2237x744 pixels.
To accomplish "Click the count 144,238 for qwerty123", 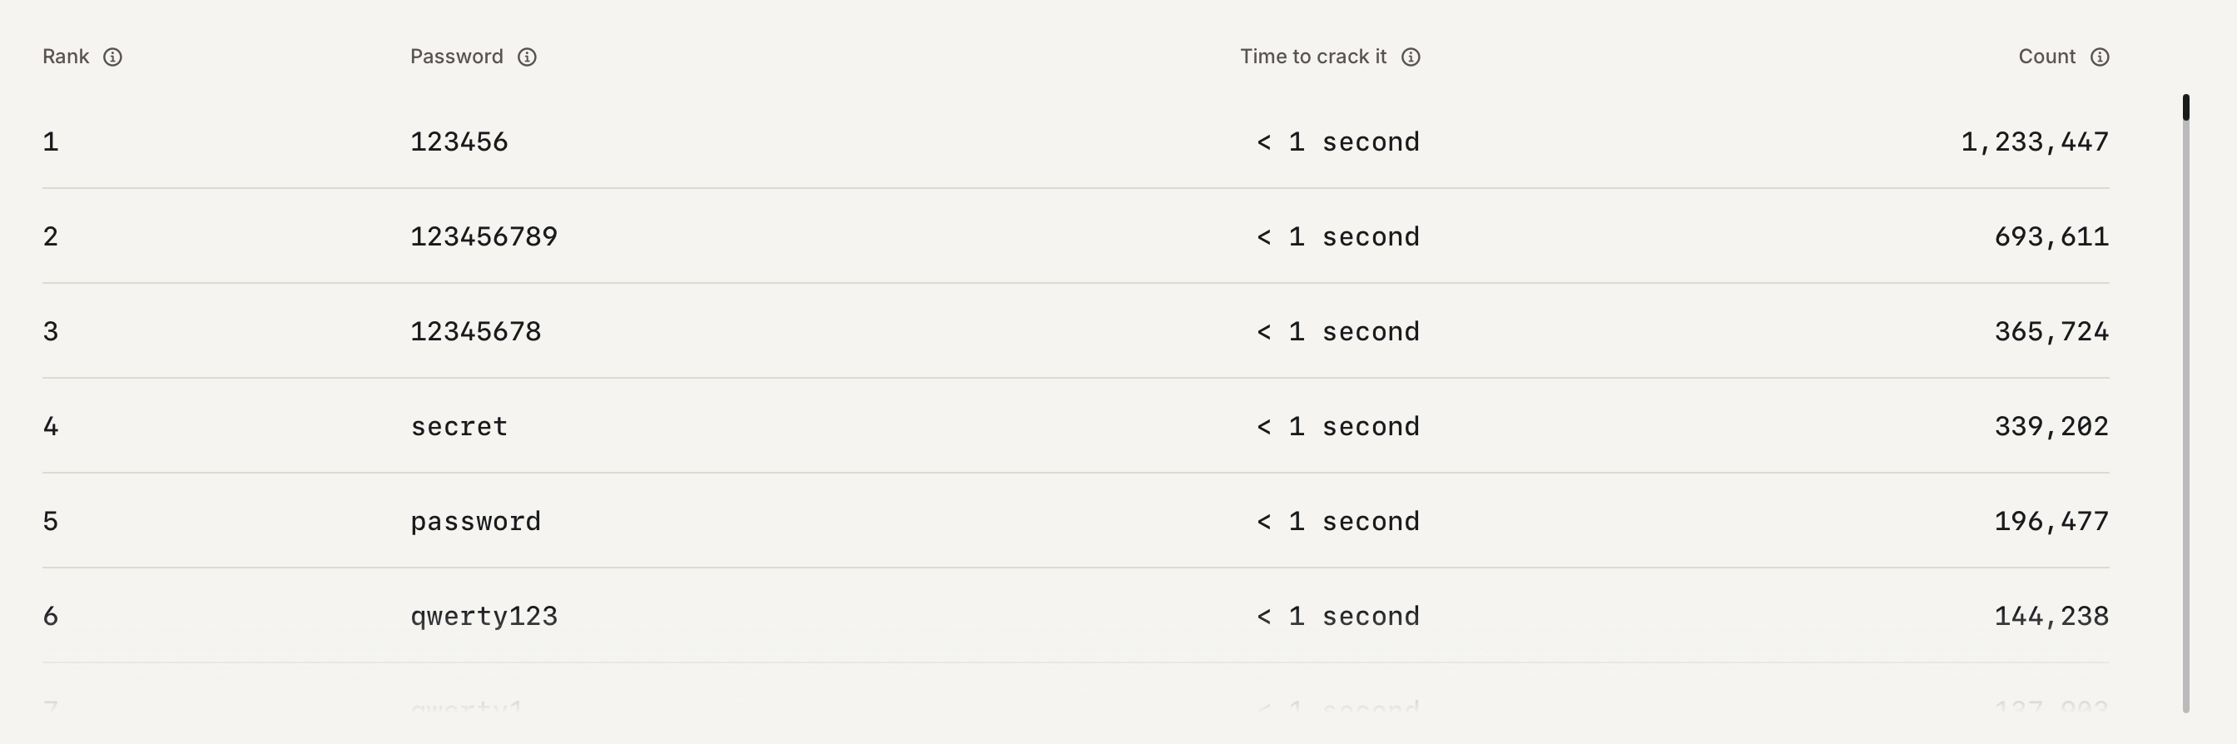I will coord(2052,616).
